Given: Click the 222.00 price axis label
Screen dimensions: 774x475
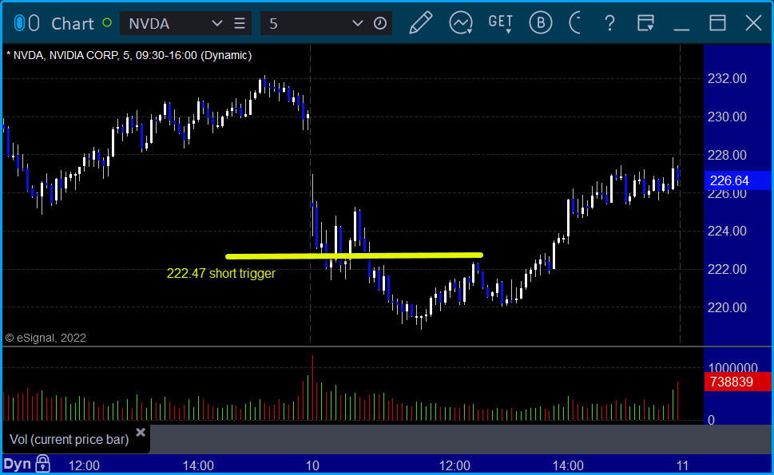Looking at the screenshot, I should pyautogui.click(x=727, y=269).
